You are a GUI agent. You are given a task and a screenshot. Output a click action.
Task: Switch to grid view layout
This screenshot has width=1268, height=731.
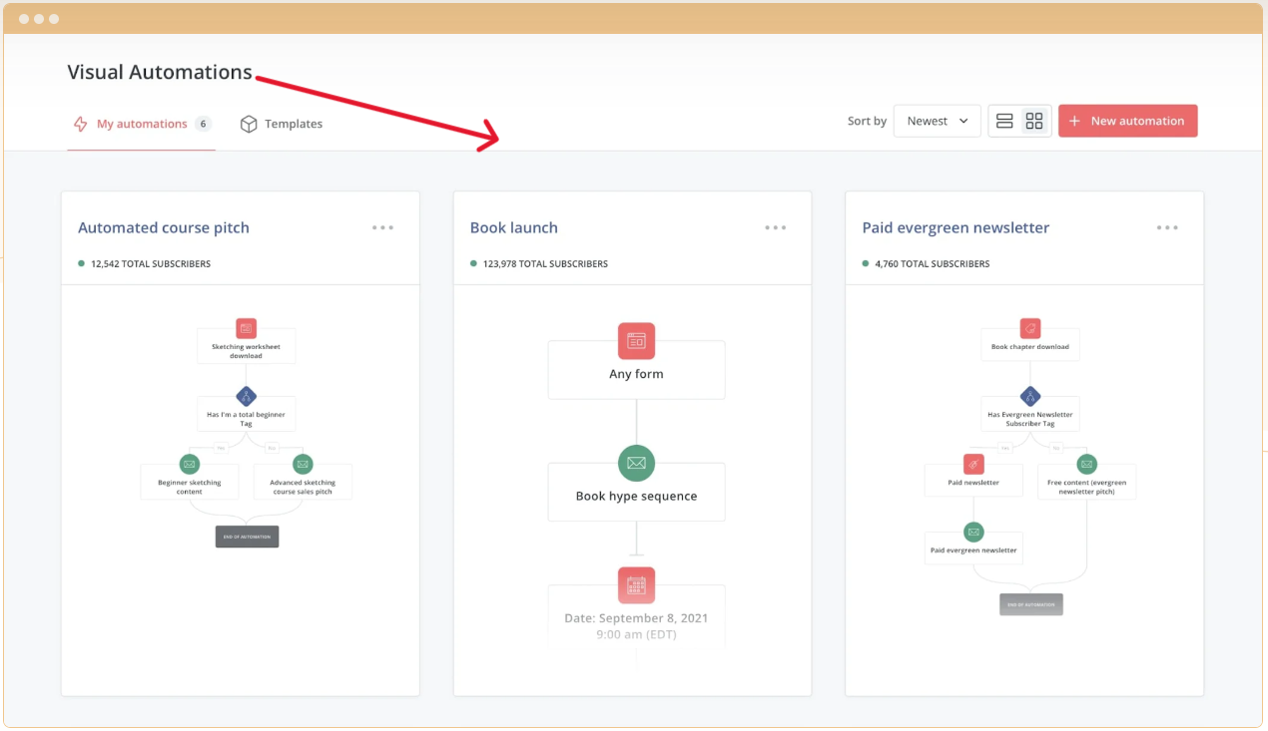(x=1034, y=121)
